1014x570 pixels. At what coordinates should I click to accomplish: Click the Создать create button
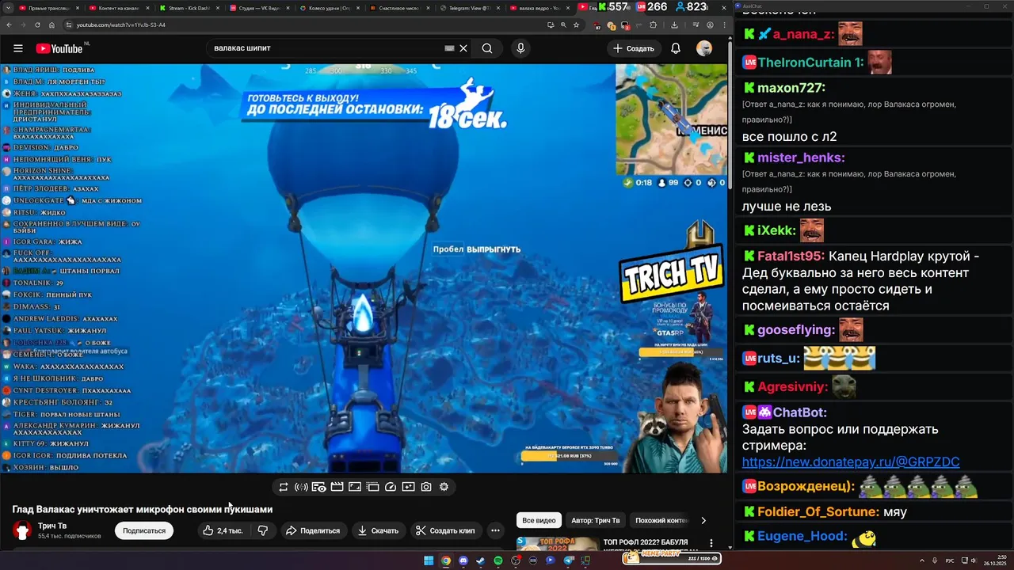click(x=633, y=48)
